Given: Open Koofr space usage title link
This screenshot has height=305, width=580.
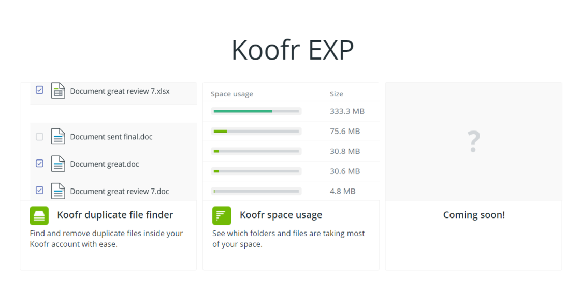Looking at the screenshot, I should pyautogui.click(x=281, y=215).
